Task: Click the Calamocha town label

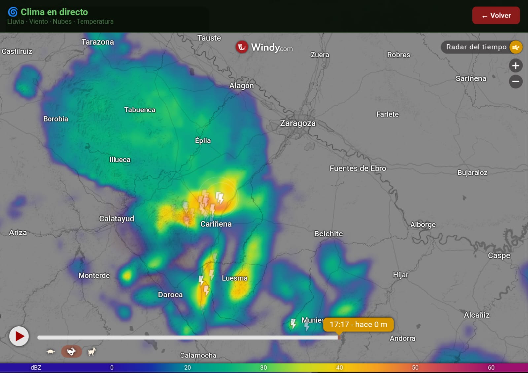Action: [x=198, y=356]
